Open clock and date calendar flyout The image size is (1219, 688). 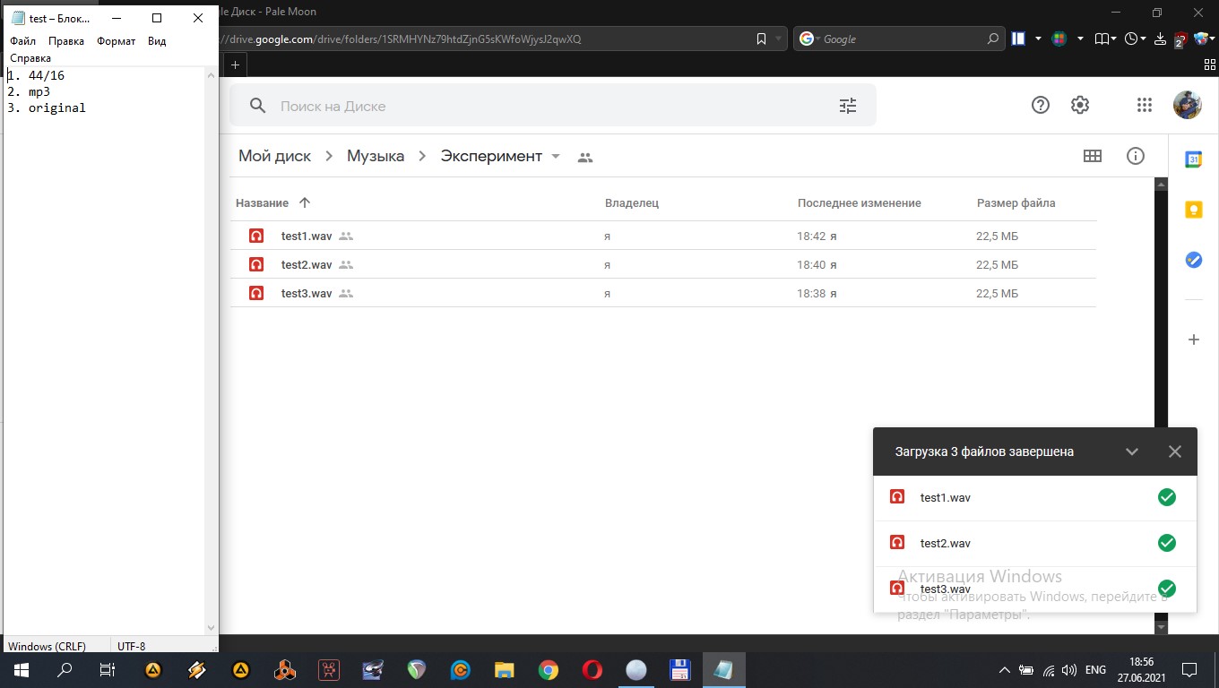pos(1142,669)
